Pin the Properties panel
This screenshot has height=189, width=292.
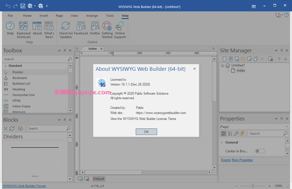(281, 119)
